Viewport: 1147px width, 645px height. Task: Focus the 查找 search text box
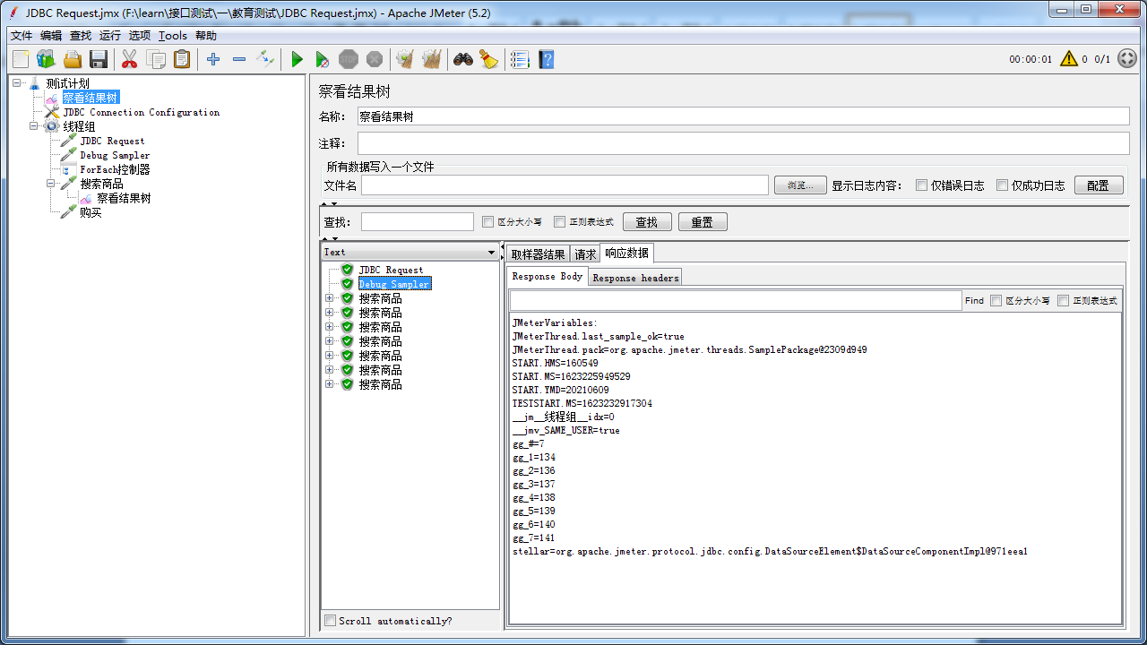(x=418, y=222)
